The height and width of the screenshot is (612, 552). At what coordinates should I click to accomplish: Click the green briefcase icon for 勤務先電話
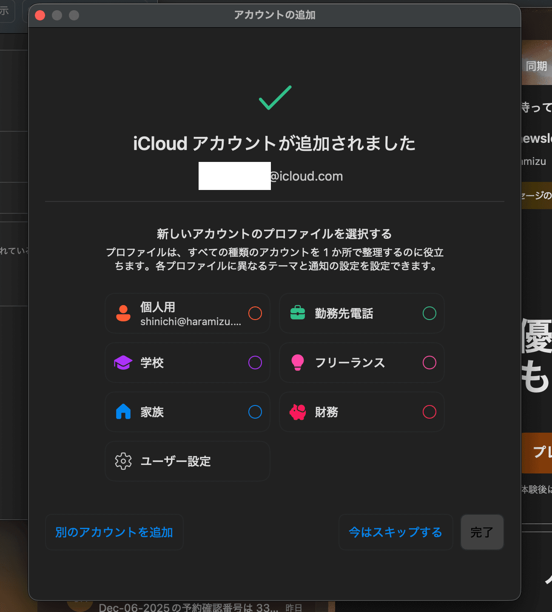298,313
